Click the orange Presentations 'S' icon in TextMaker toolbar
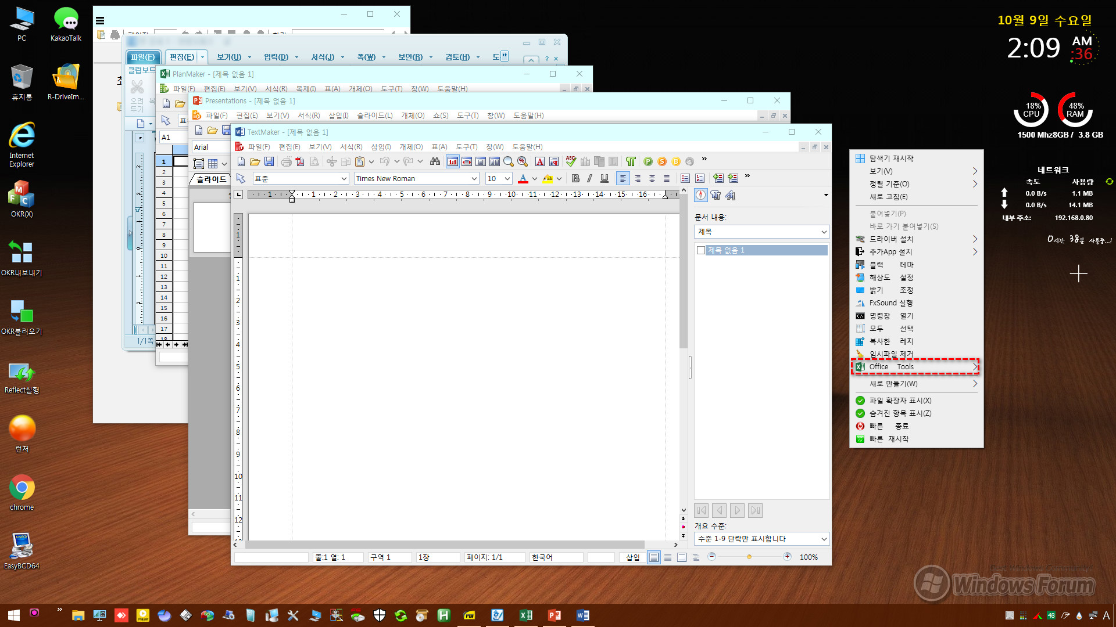Viewport: 1116px width, 627px height. pos(662,161)
